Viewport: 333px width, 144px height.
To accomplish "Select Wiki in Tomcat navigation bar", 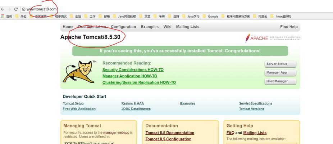I will coord(167,27).
